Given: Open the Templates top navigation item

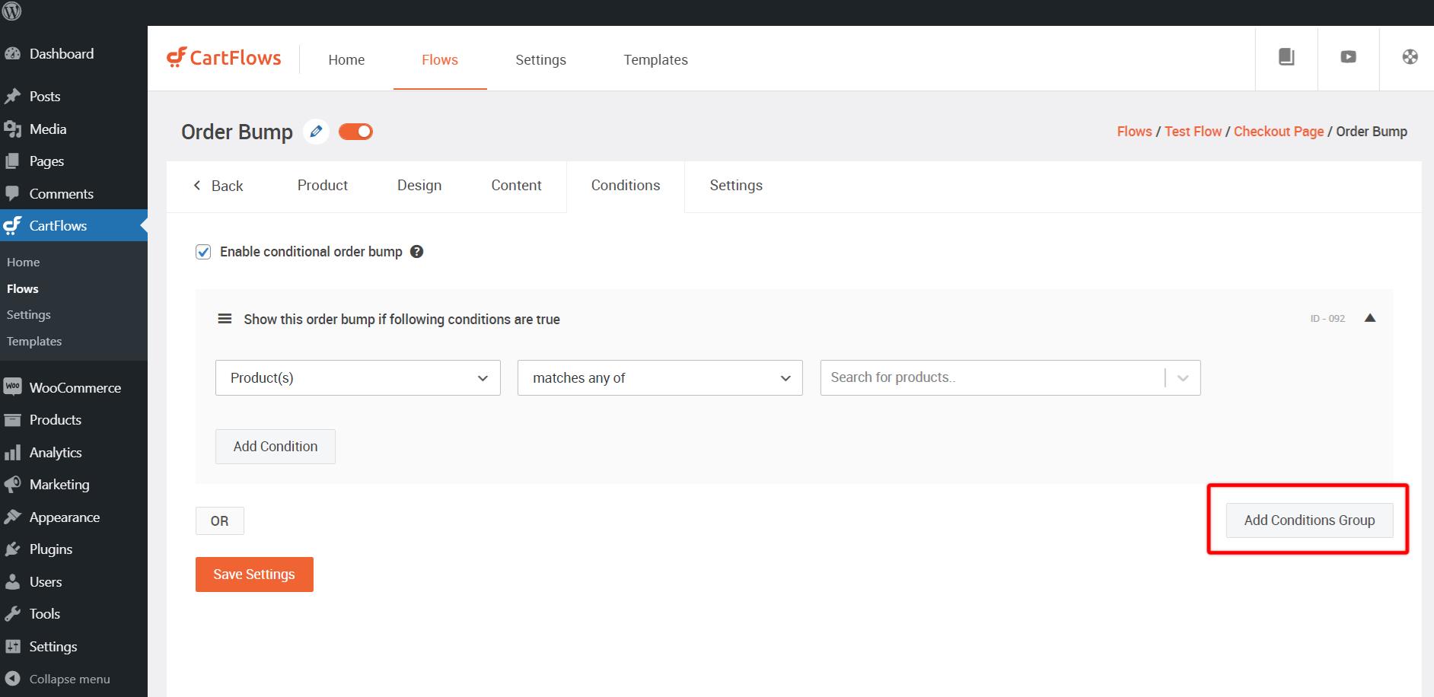Looking at the screenshot, I should point(655,60).
